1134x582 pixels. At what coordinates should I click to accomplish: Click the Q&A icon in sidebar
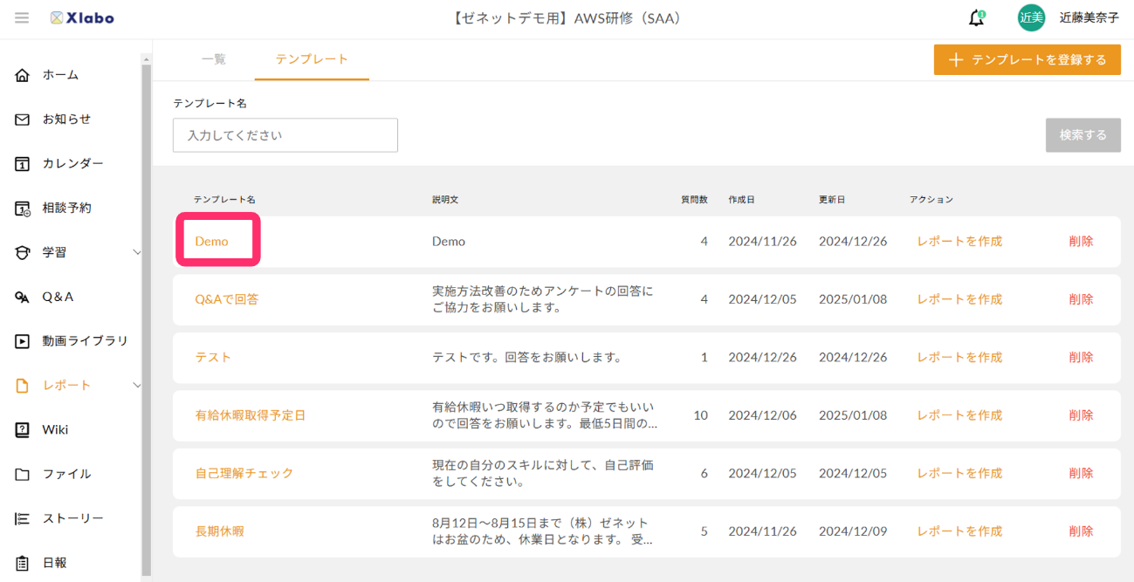point(23,298)
